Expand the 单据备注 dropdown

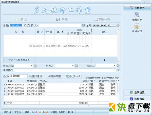115,70
